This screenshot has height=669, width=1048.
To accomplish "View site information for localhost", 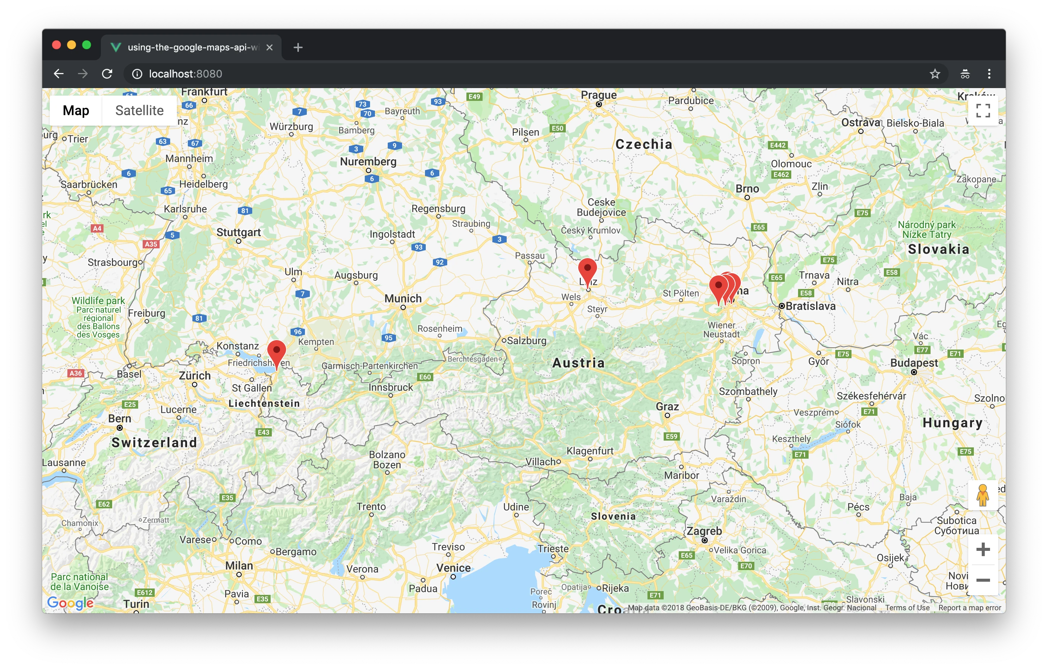I will point(137,74).
